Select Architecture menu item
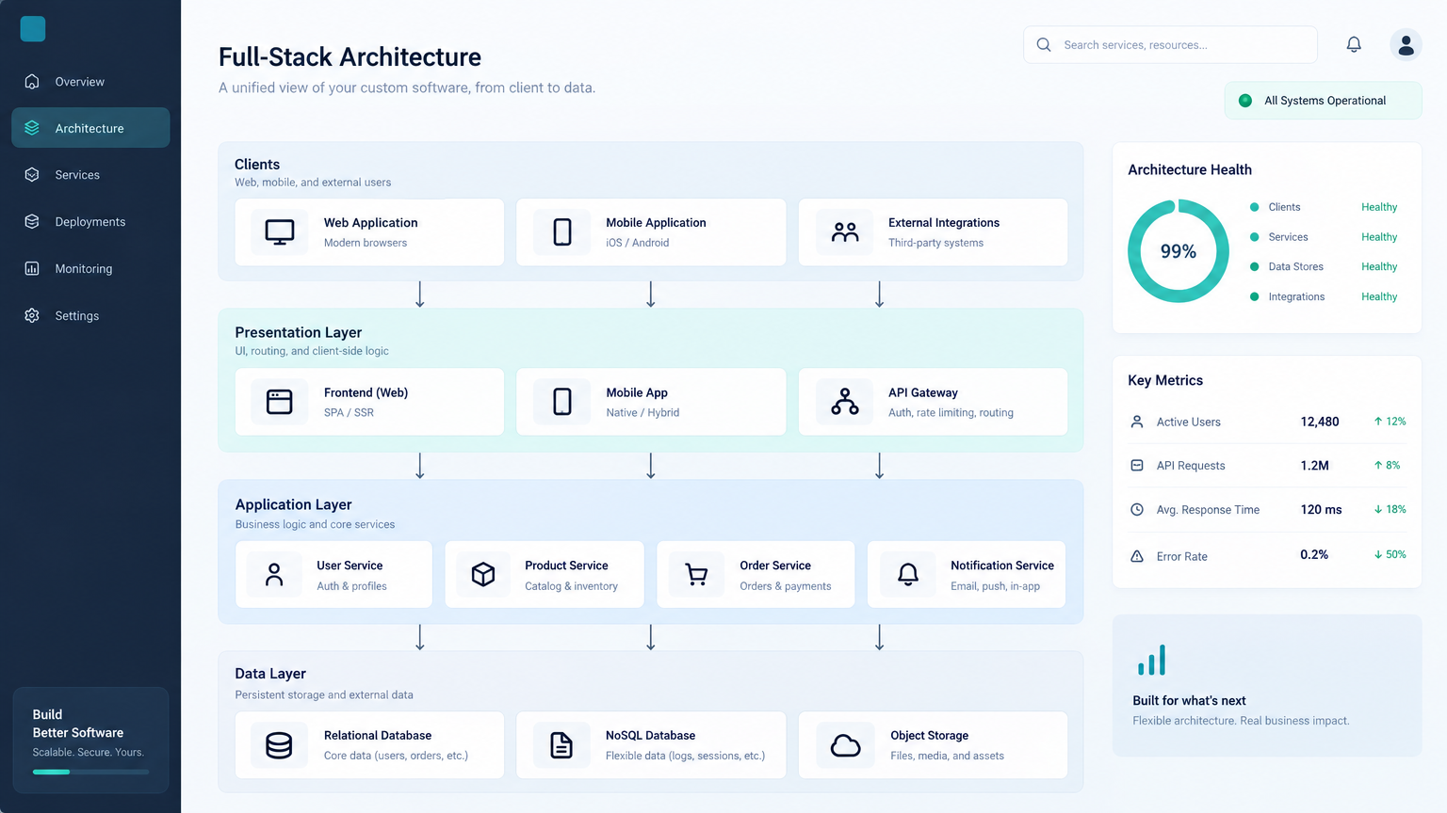1447x813 pixels. pos(90,128)
